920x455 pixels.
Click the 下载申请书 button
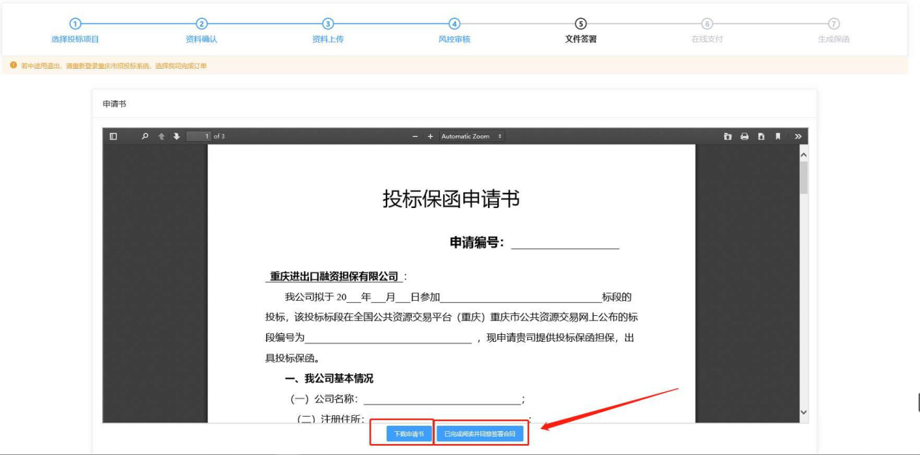point(409,433)
